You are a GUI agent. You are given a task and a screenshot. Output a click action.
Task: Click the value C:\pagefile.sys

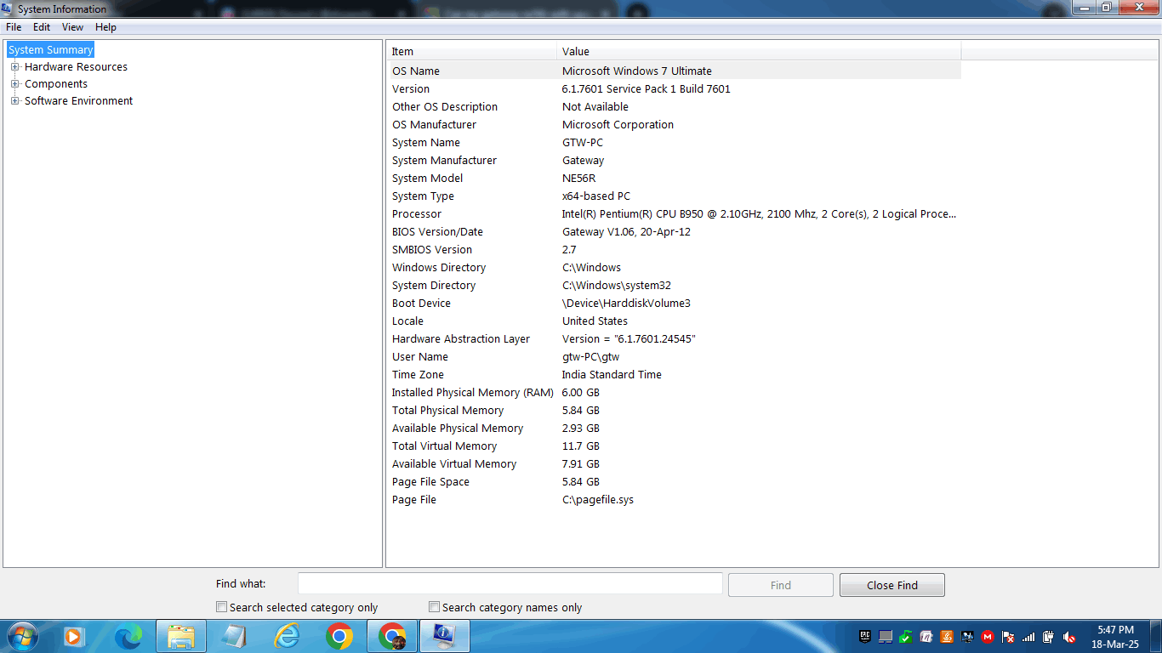pyautogui.click(x=598, y=500)
